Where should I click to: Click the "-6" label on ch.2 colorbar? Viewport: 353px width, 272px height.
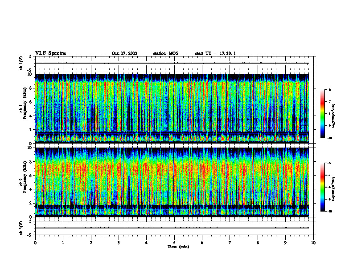(x=329, y=163)
